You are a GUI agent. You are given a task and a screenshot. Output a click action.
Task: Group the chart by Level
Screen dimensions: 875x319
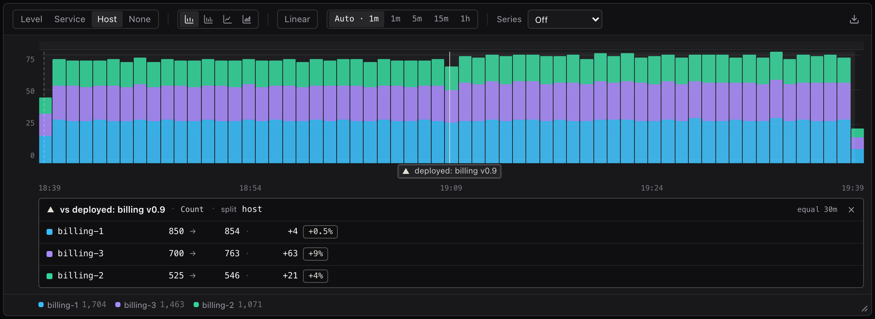(31, 19)
